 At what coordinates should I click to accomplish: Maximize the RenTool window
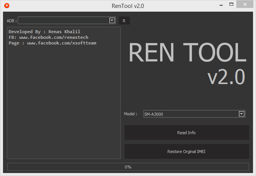231,5
